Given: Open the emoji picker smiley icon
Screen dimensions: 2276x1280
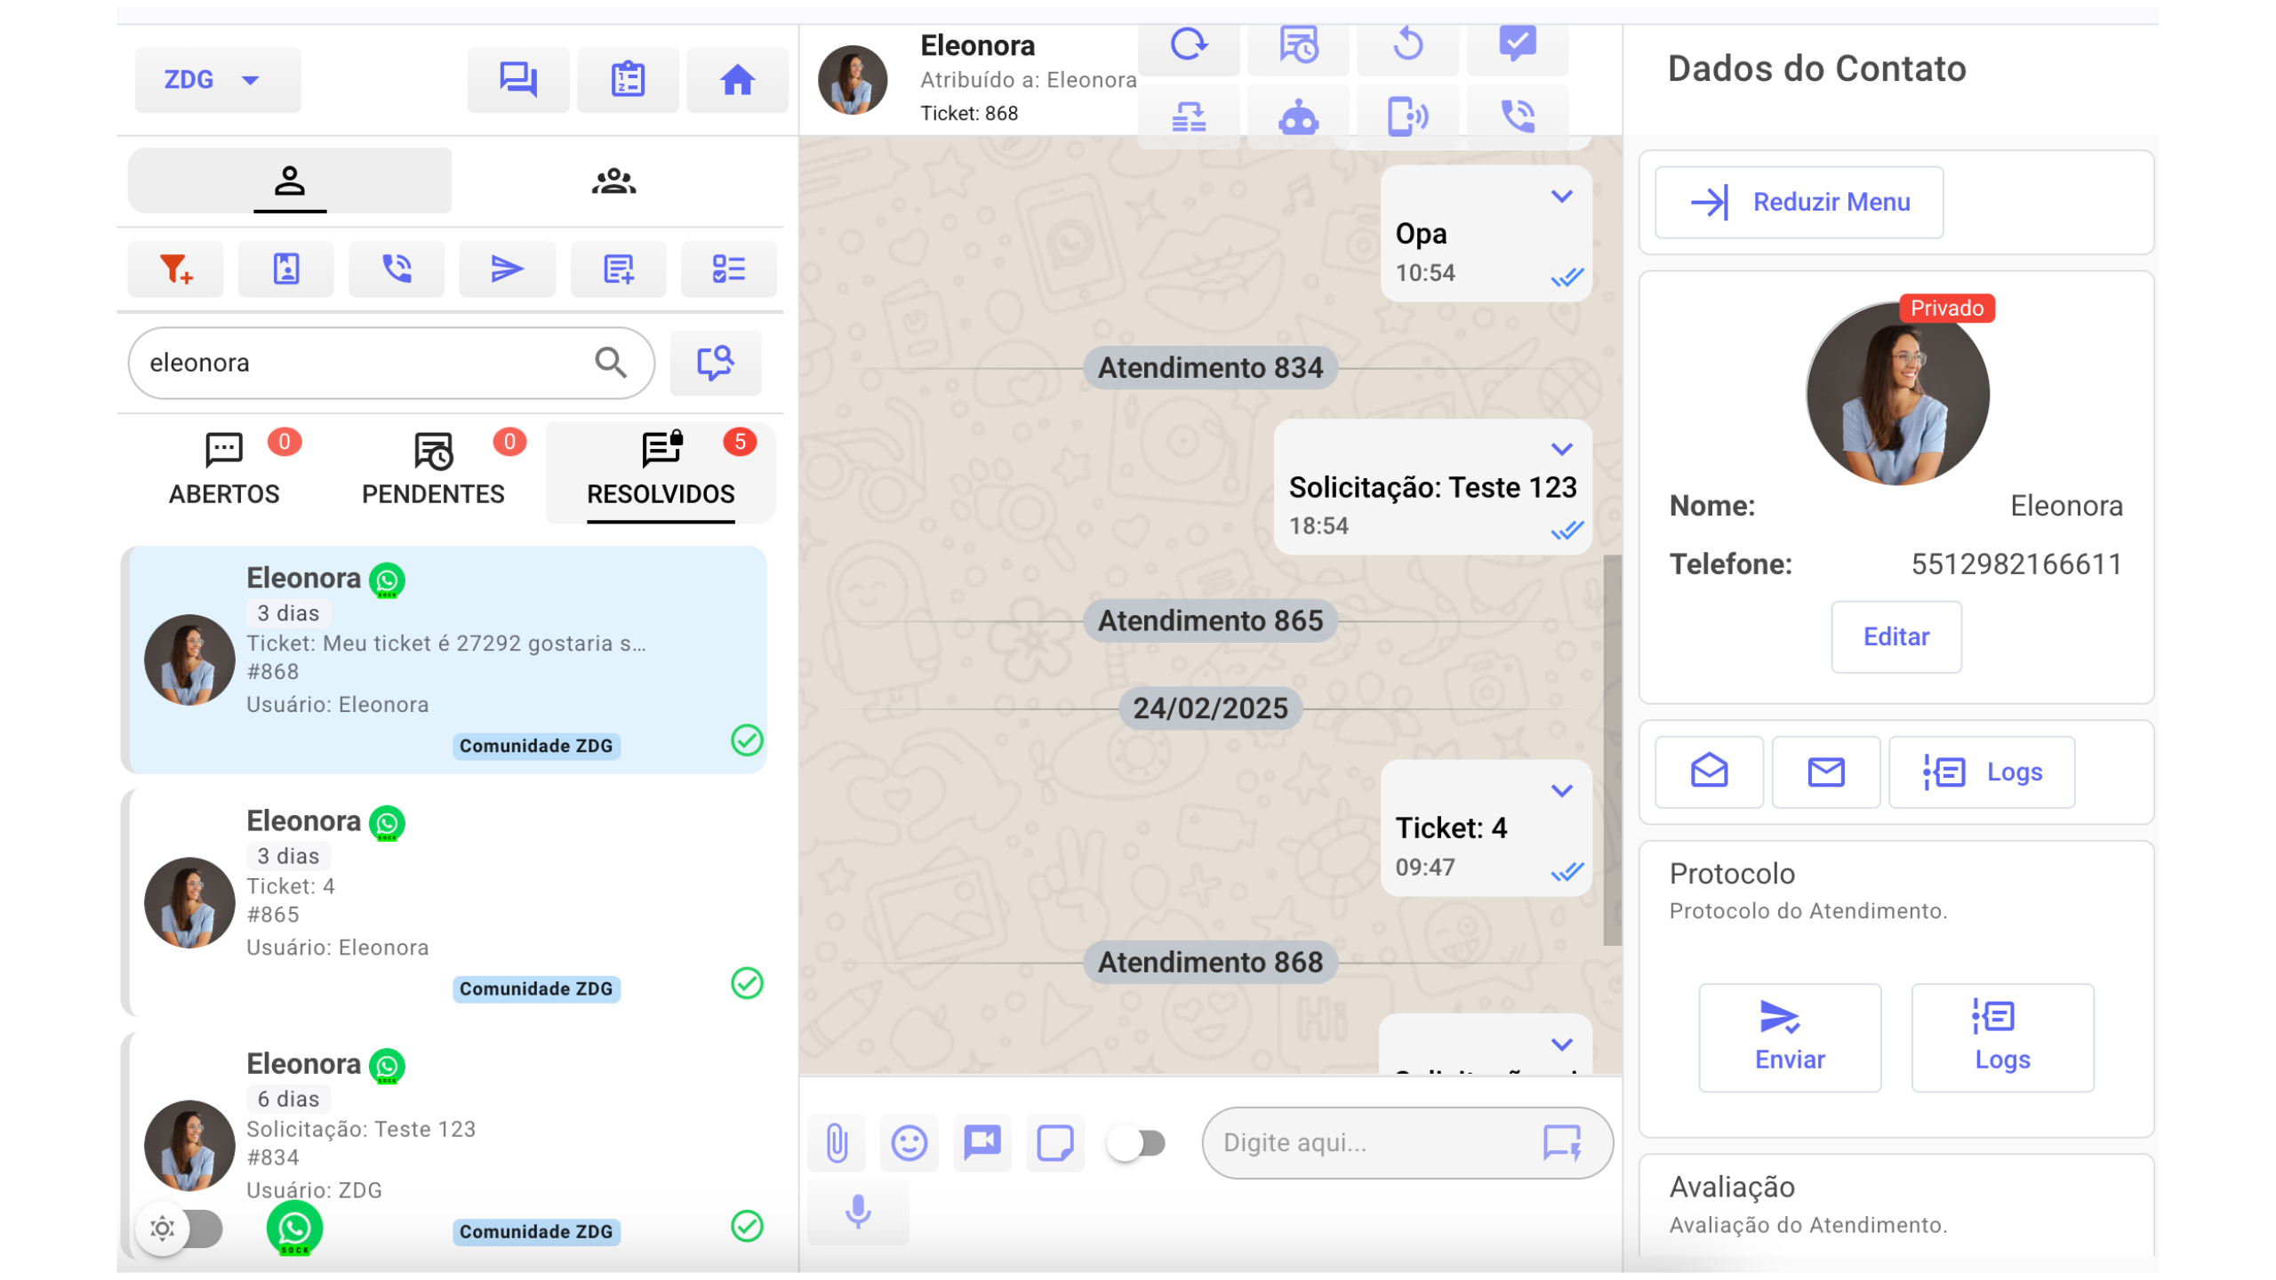Looking at the screenshot, I should pyautogui.click(x=909, y=1142).
